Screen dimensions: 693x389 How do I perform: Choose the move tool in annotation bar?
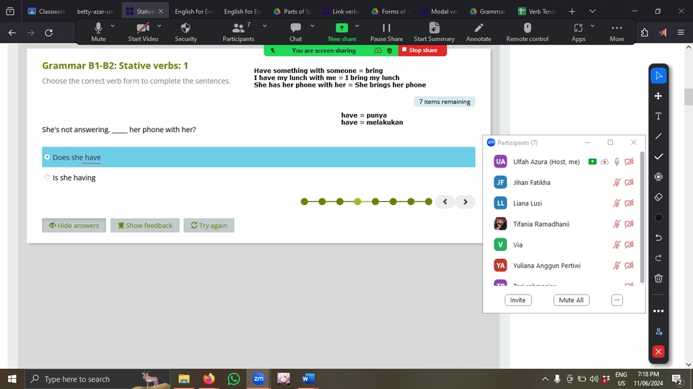658,96
